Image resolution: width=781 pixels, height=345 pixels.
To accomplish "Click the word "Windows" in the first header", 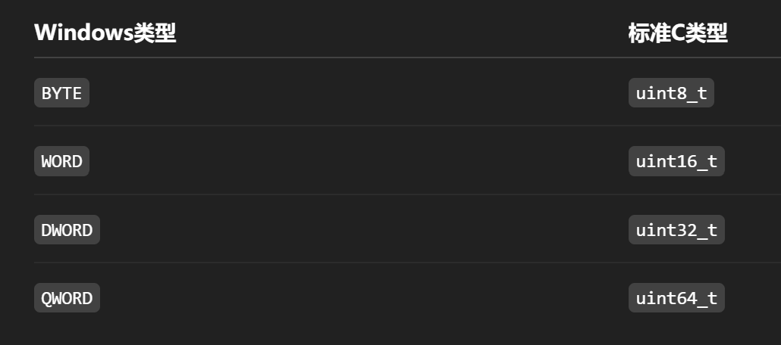I will 83,33.
